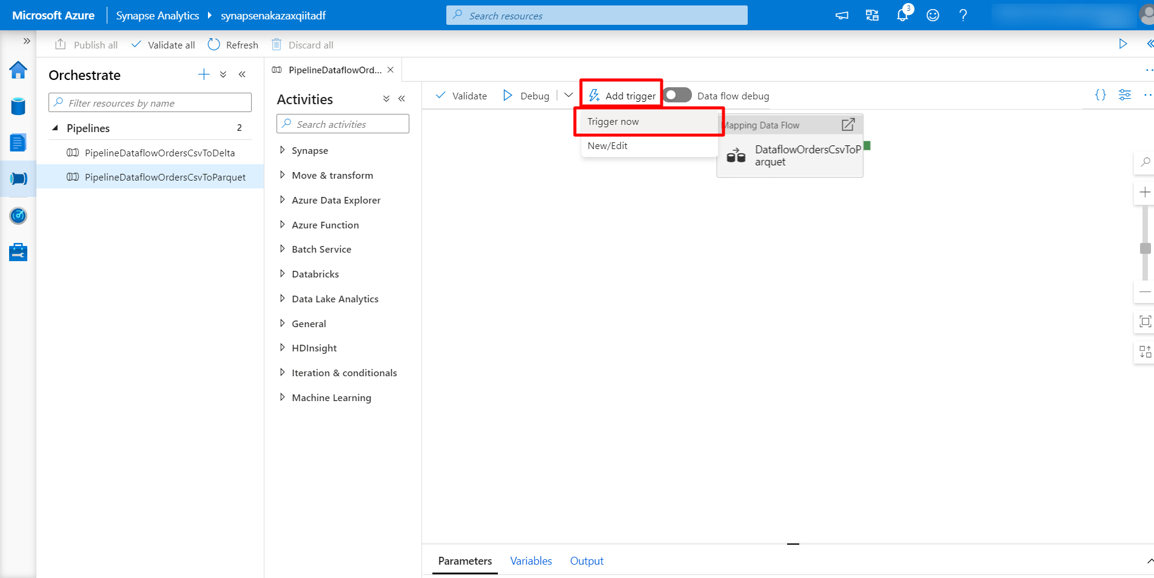Select New/Edit trigger option
The height and width of the screenshot is (578, 1154).
649,145
